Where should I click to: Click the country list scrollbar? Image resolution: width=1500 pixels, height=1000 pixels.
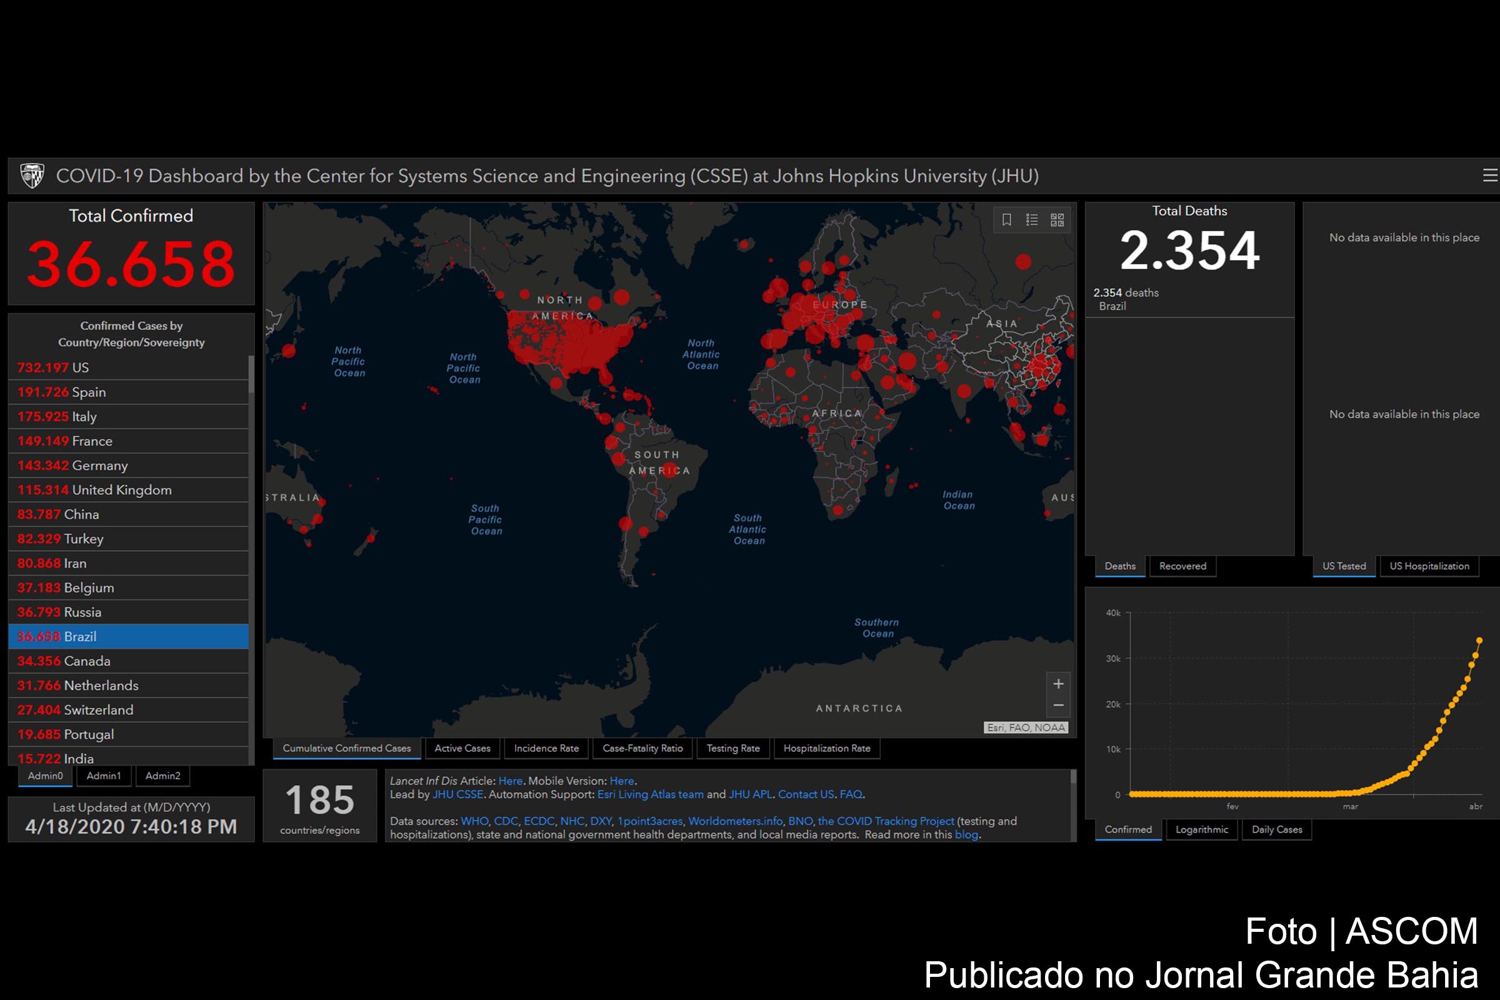click(x=251, y=374)
